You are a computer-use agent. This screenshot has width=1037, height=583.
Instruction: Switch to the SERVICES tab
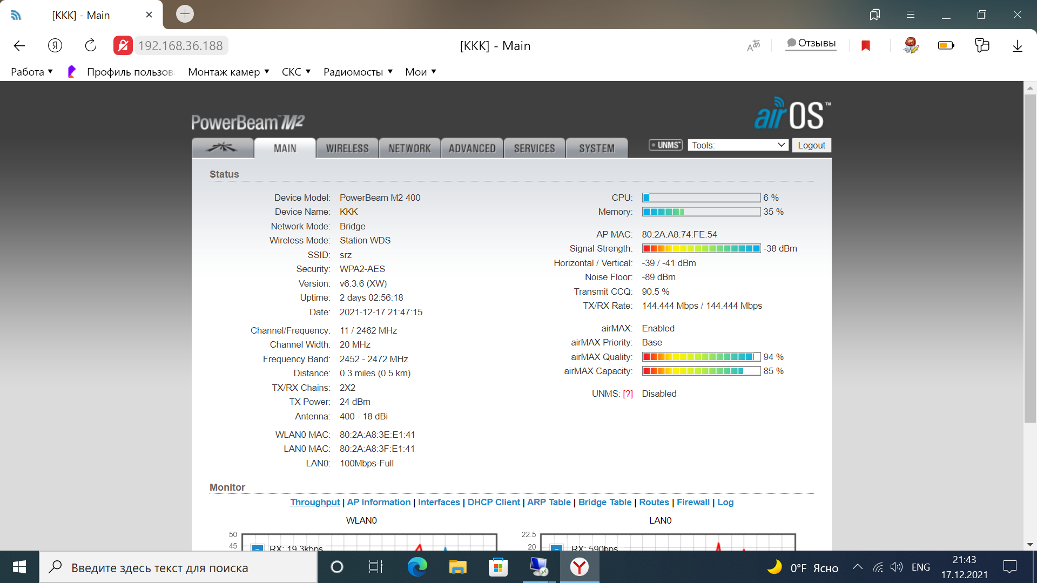click(x=534, y=148)
